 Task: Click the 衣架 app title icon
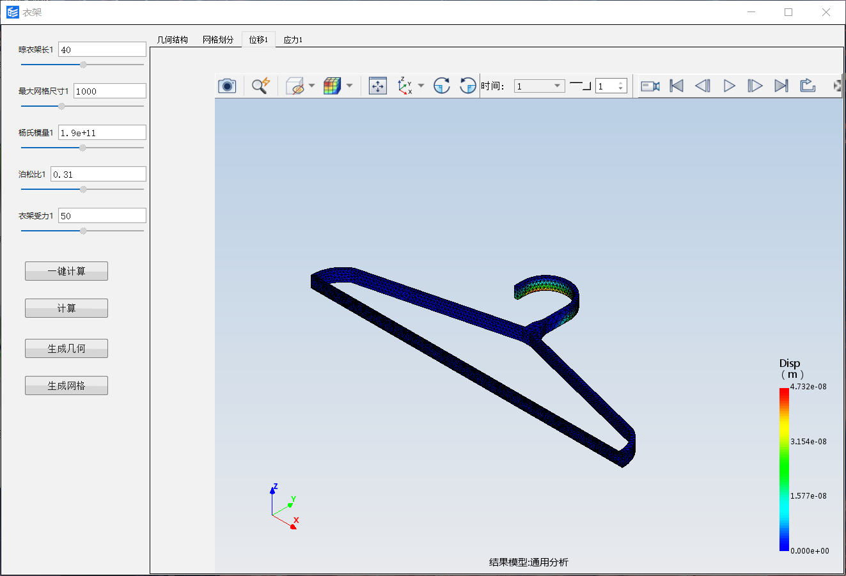[x=13, y=12]
